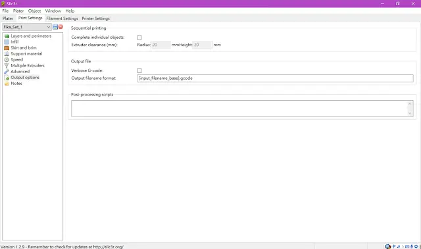The height and width of the screenshot is (249, 421).
Task: Toggle the Chinese input mode icon
Action: click(x=394, y=246)
